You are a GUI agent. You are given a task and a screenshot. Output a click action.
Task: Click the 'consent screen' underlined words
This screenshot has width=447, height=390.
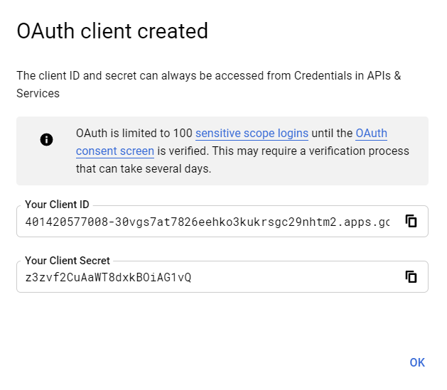(115, 151)
